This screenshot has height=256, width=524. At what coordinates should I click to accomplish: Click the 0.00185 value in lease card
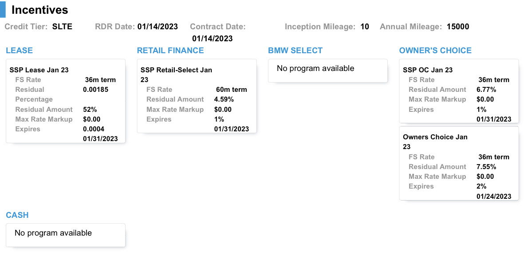coord(96,90)
